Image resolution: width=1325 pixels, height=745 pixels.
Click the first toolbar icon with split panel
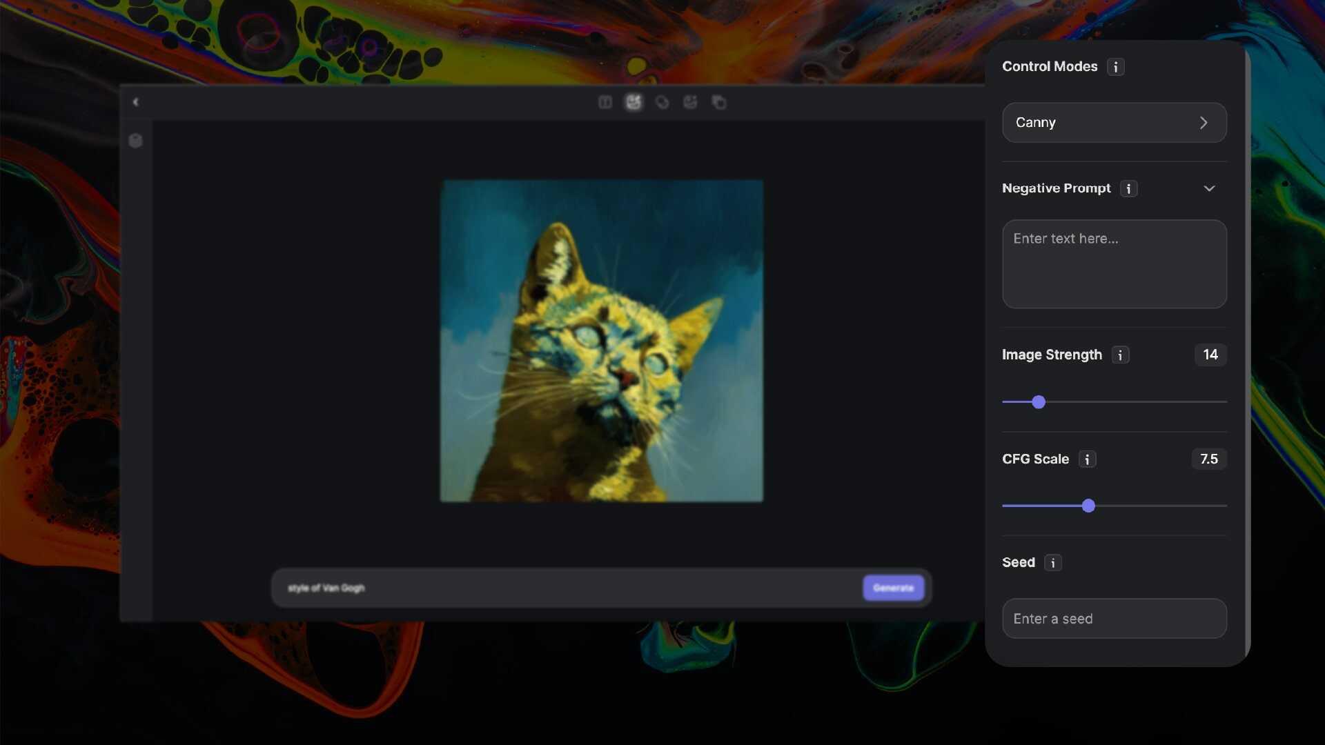(x=605, y=102)
